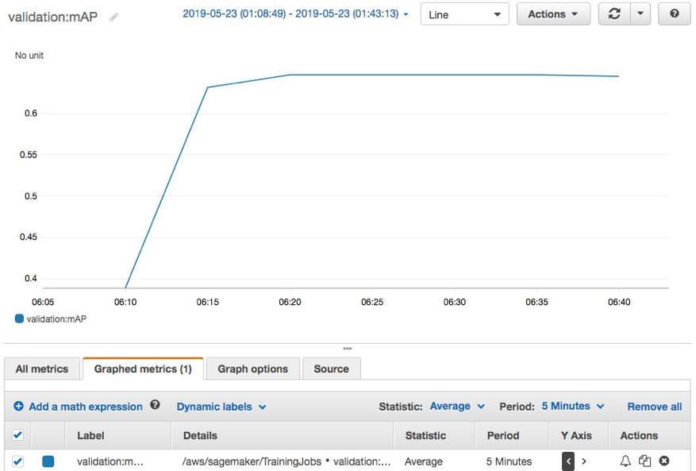Duplicate the validation:mAP metric
Image resolution: width=696 pixels, height=471 pixels.
[644, 461]
